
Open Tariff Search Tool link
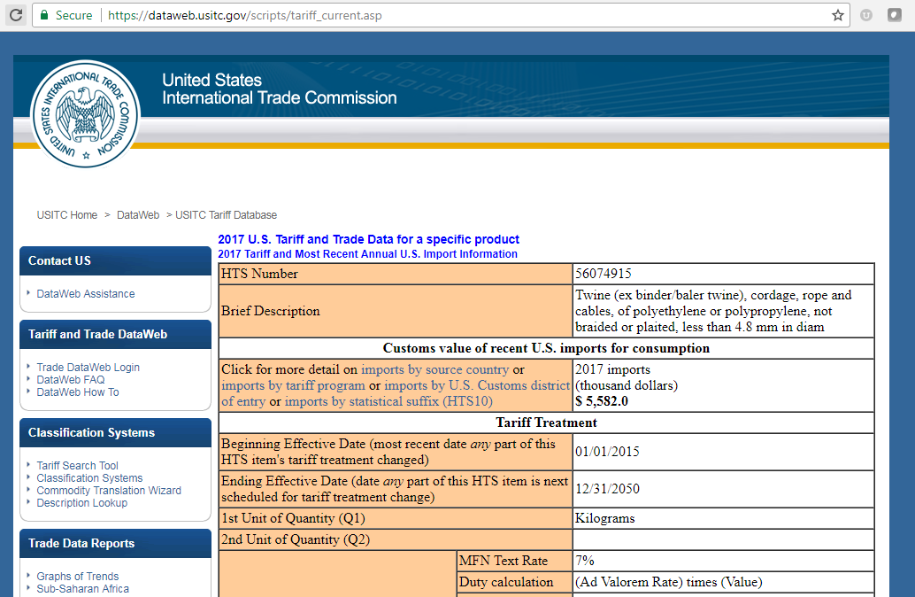tap(78, 466)
